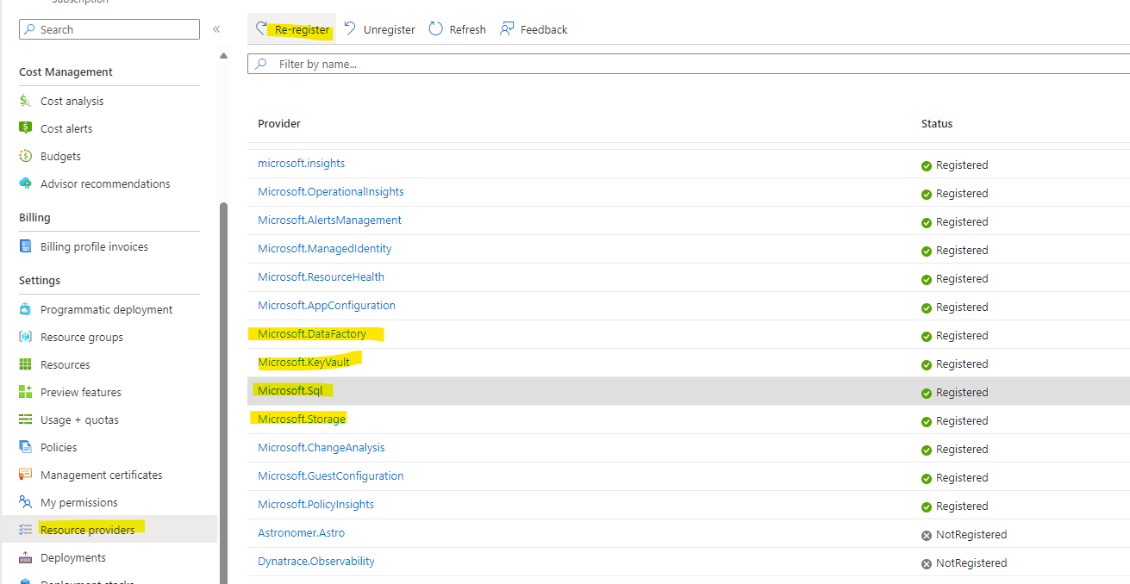
Task: Click the Re-register button
Action: coord(293,29)
